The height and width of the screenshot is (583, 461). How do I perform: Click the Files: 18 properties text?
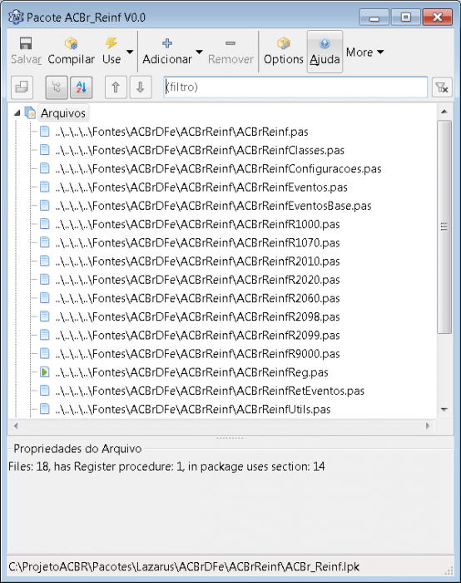pyautogui.click(x=166, y=466)
